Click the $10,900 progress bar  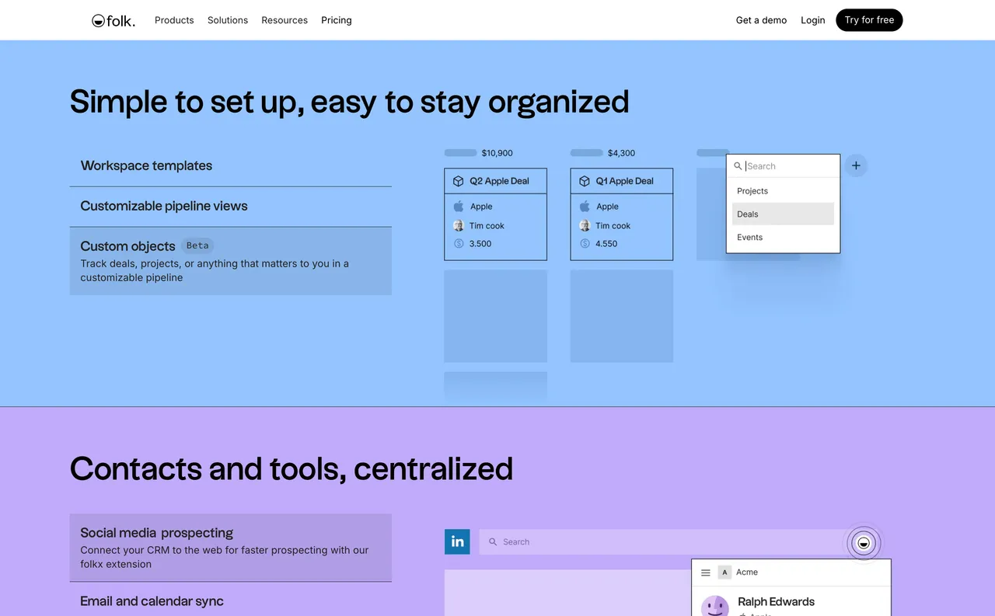459,152
